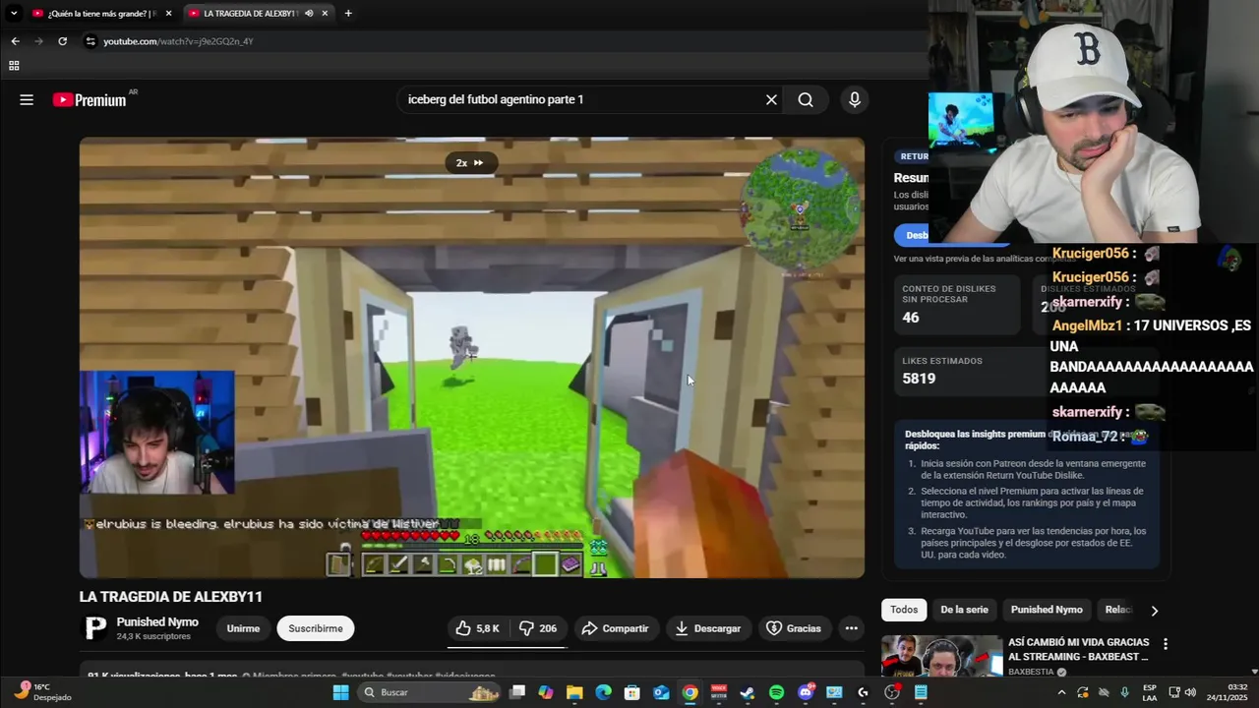This screenshot has height=708, width=1259.
Task: Open Task View on taskbar
Action: point(517,692)
